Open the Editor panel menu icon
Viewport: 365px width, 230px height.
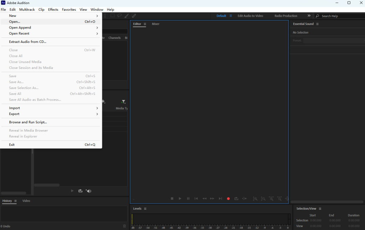[145, 24]
